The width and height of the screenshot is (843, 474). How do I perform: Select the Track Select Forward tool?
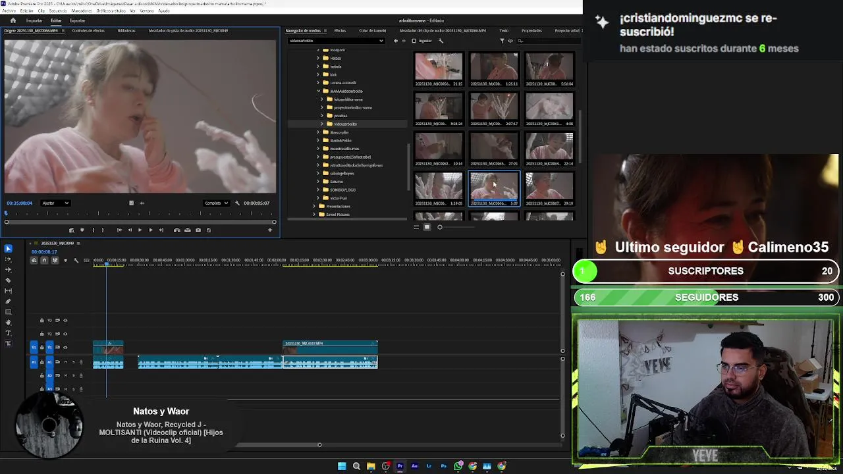8,259
